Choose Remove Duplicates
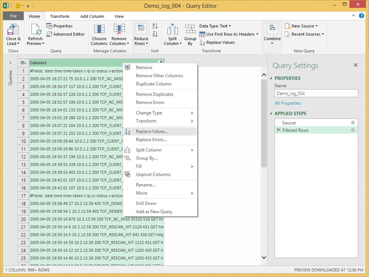The width and height of the screenshot is (369, 277). 160,94
